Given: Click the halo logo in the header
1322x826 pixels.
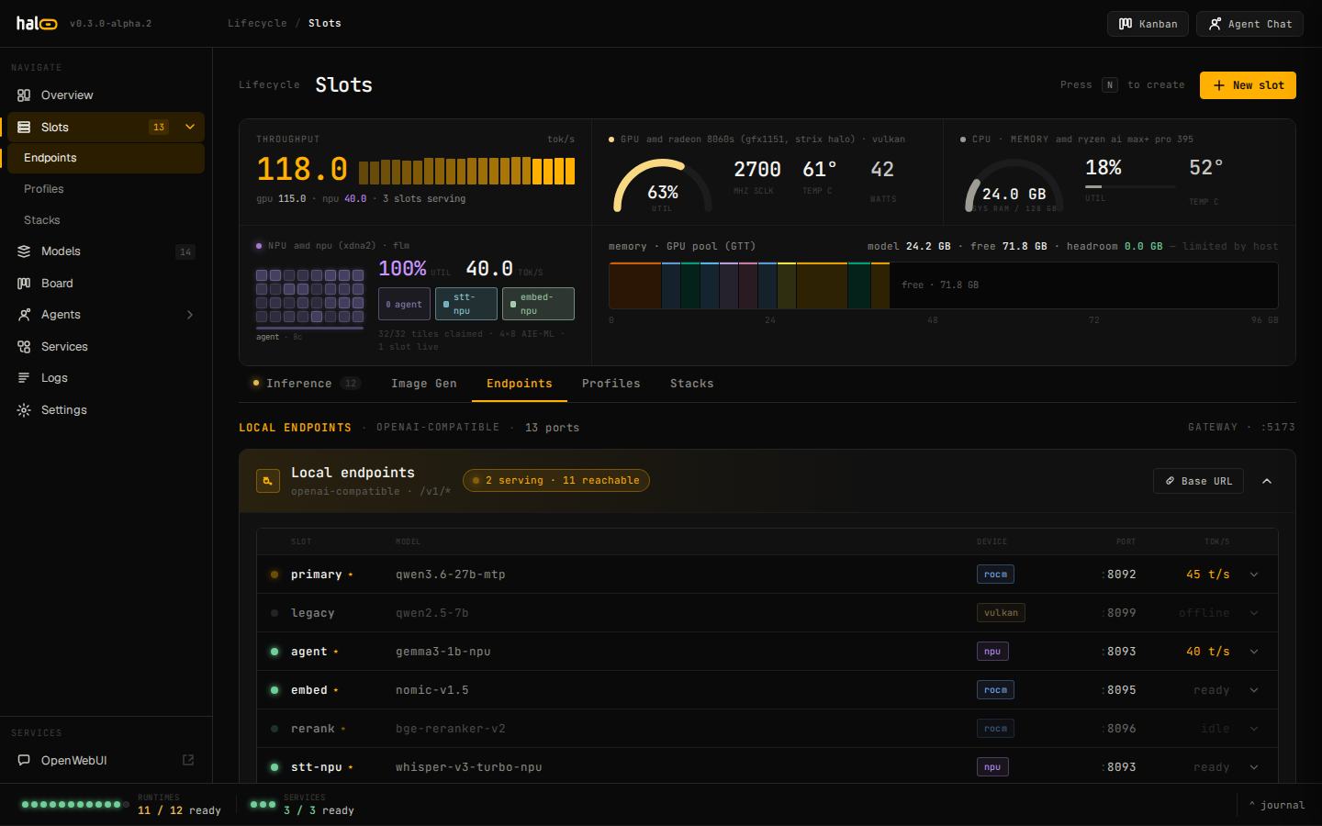Looking at the screenshot, I should coord(37,24).
